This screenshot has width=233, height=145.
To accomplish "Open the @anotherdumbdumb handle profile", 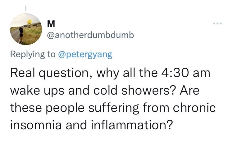I will [90, 35].
